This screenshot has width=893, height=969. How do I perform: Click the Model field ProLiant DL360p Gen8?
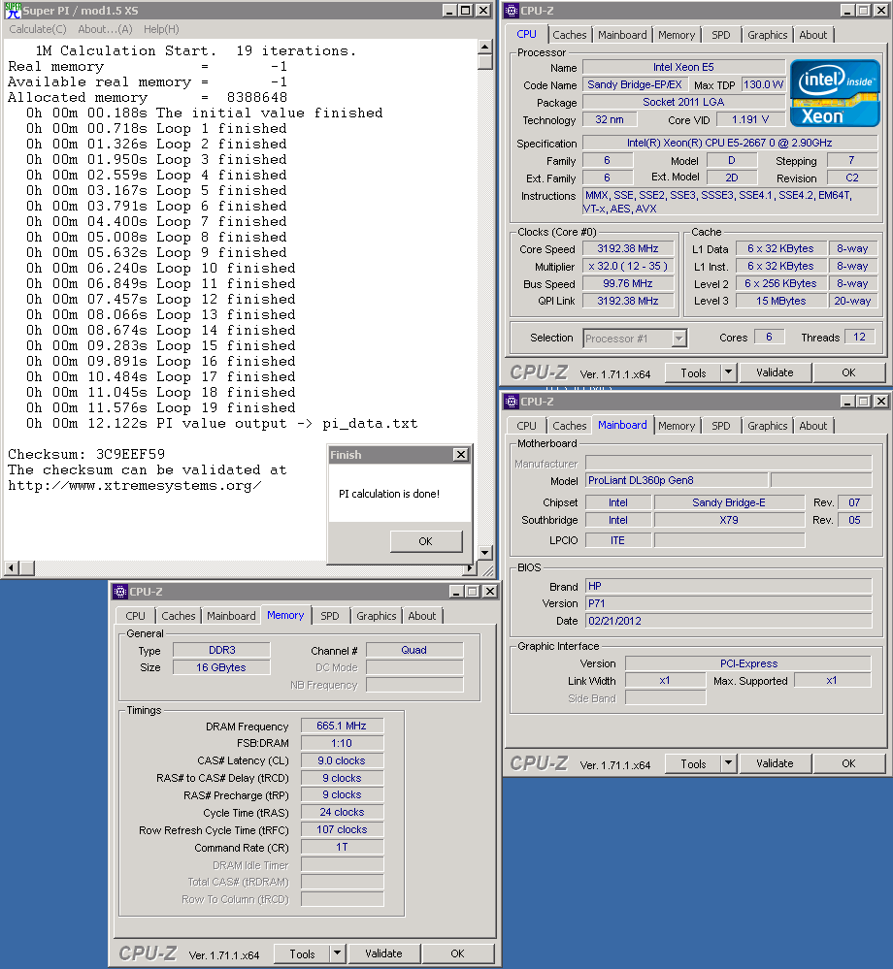coord(677,480)
